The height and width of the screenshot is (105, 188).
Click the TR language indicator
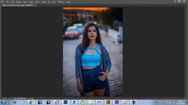(160, 102)
